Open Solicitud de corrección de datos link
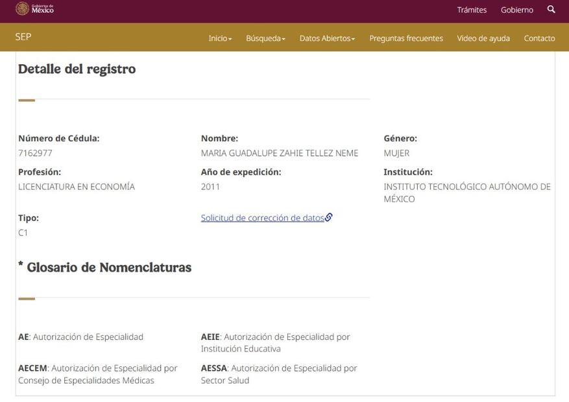Viewport: 569px width, 402px height. pyautogui.click(x=262, y=218)
